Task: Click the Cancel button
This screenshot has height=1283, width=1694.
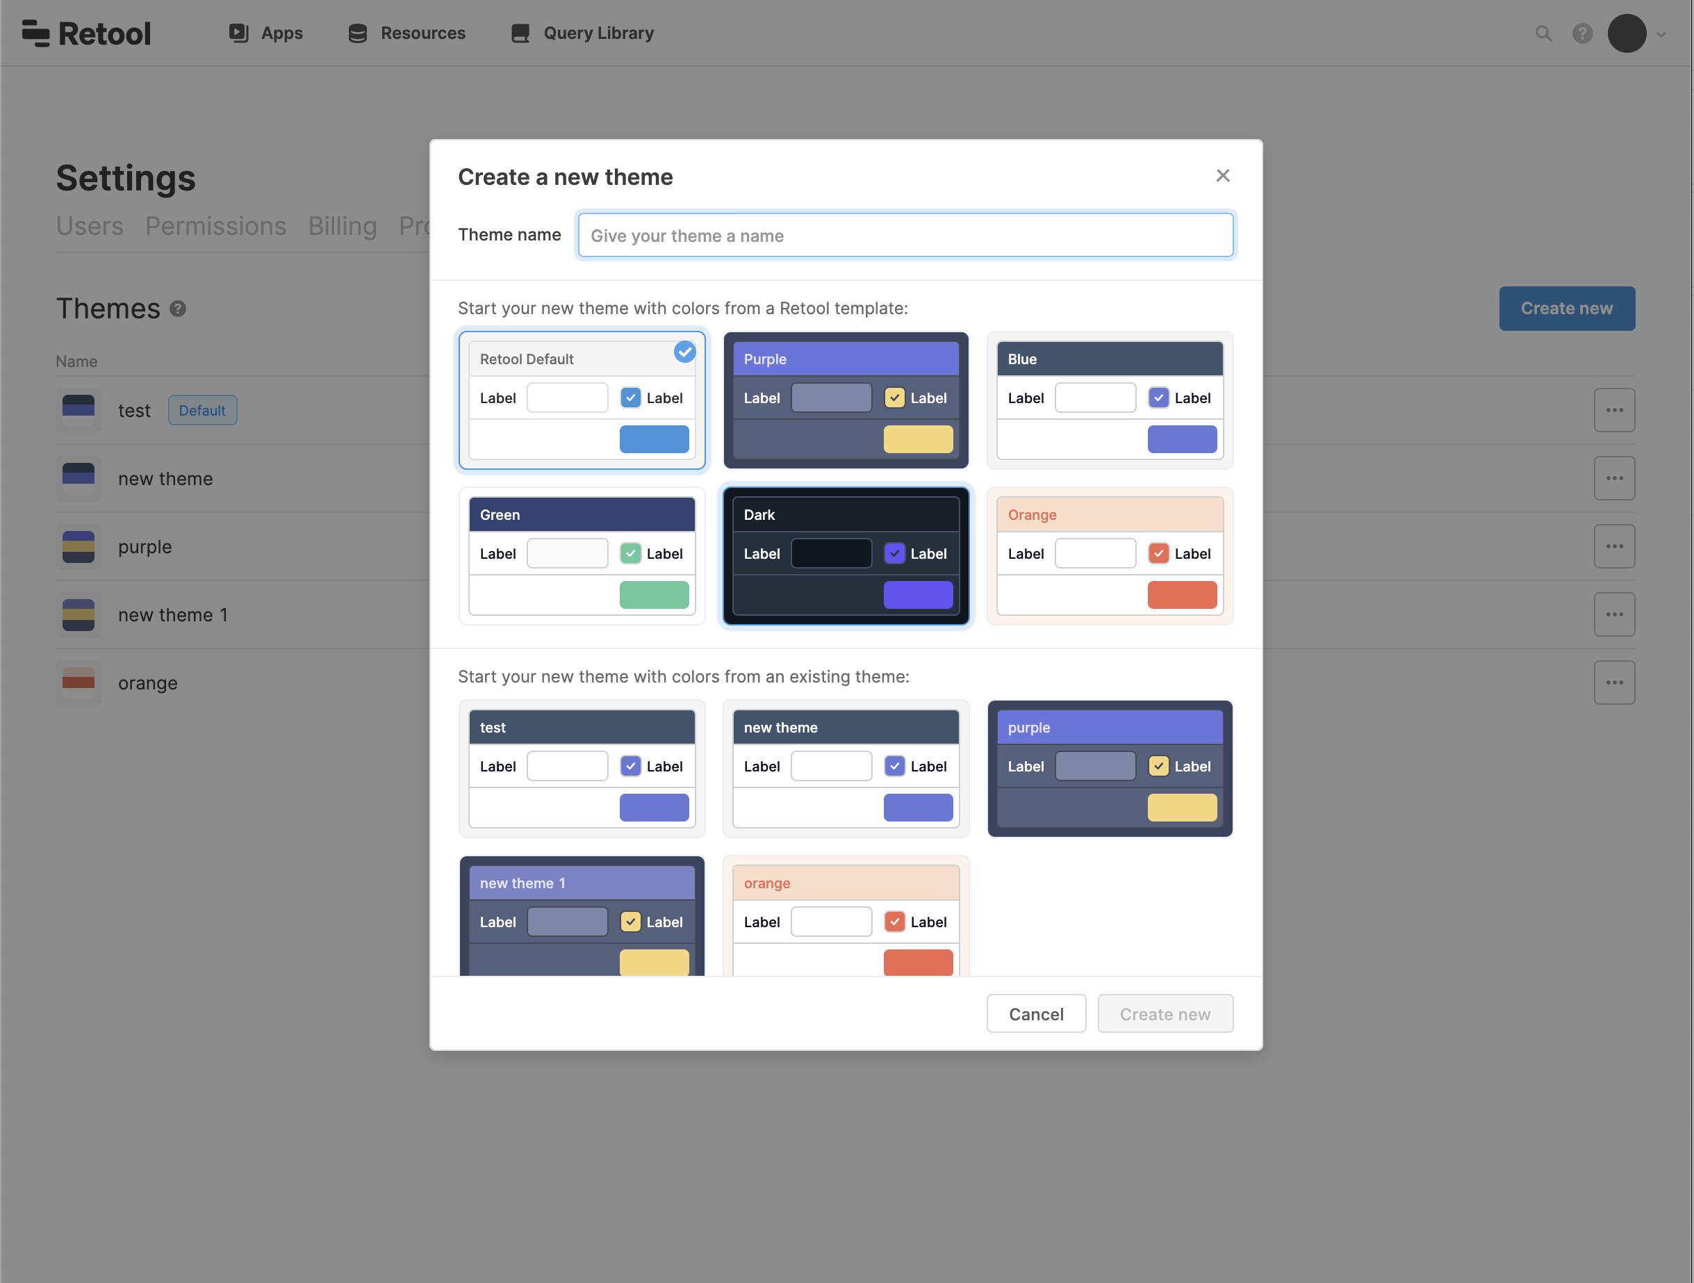Action: (x=1035, y=1013)
